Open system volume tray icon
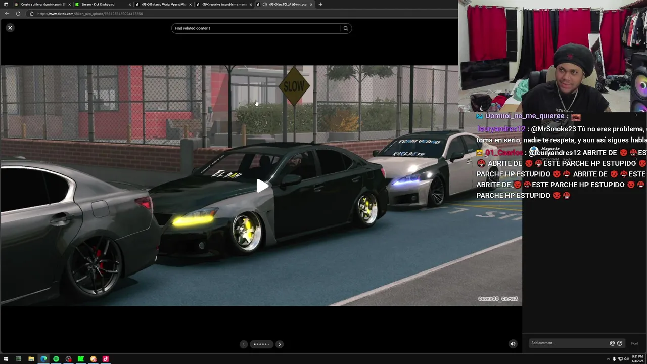 (626, 359)
